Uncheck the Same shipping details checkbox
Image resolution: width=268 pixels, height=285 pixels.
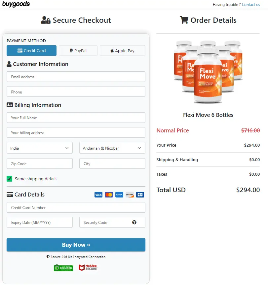point(9,178)
